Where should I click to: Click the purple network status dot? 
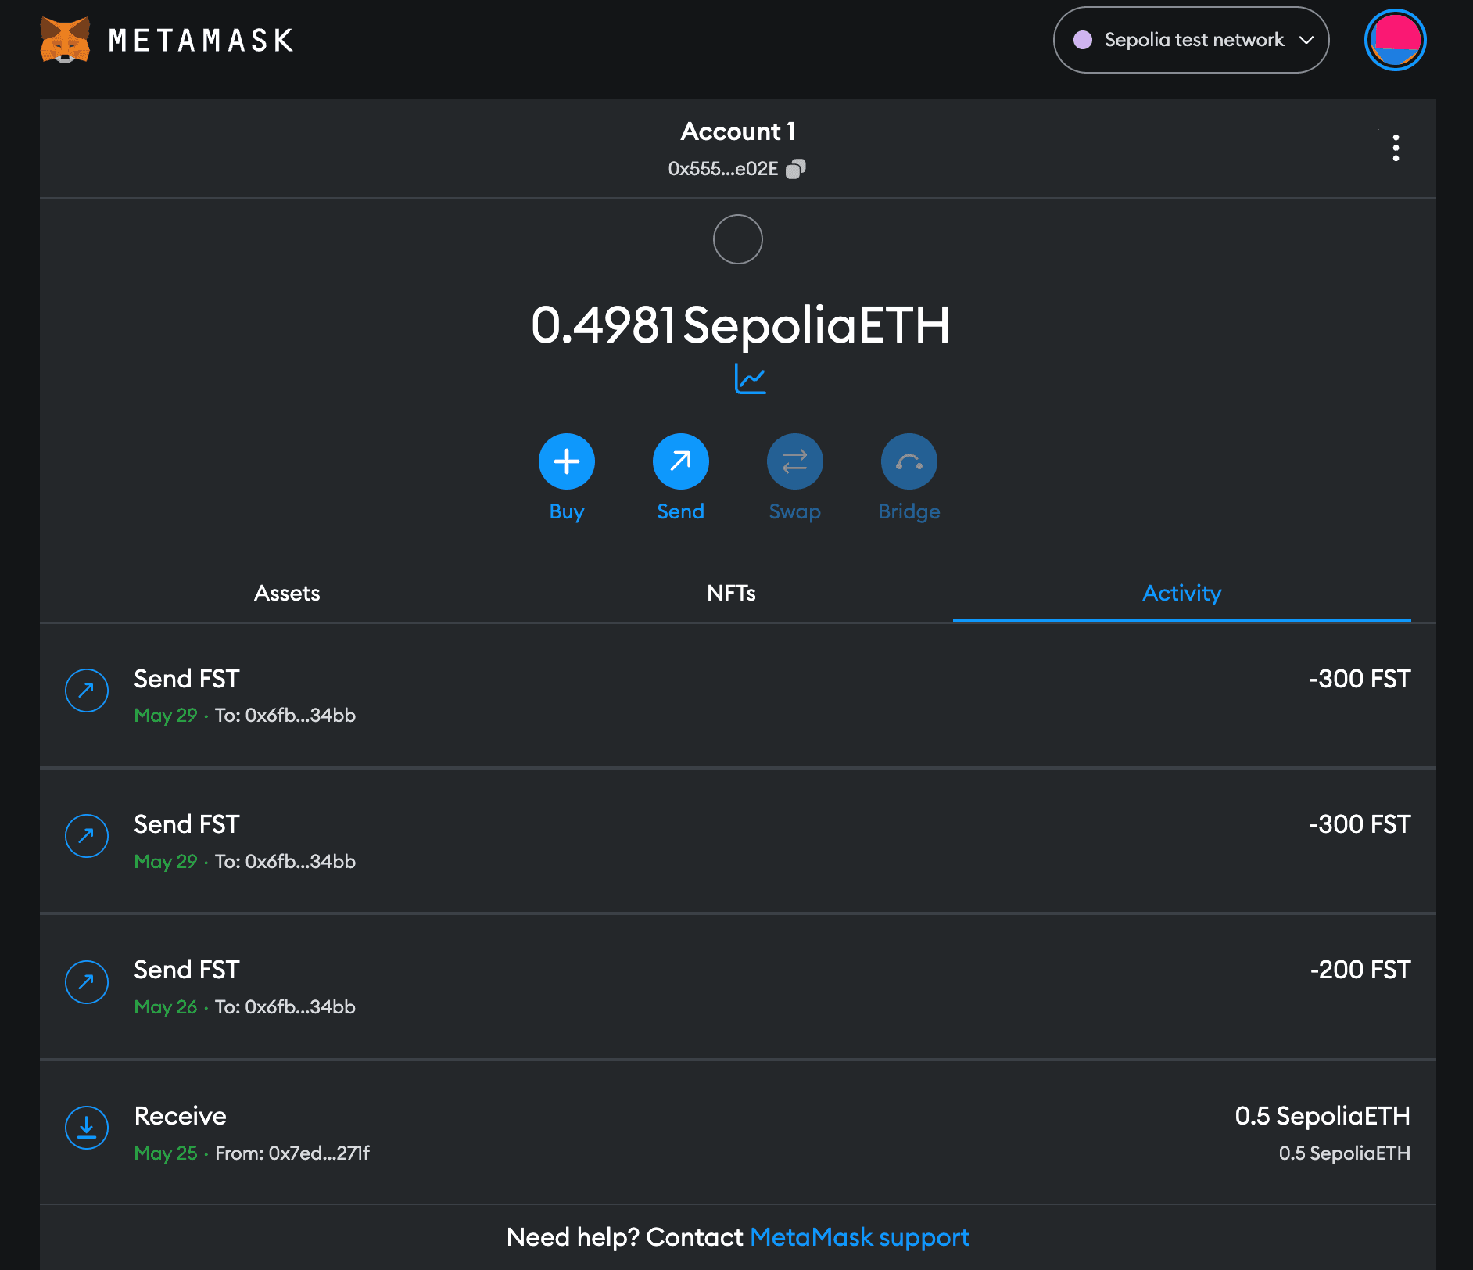click(1083, 40)
